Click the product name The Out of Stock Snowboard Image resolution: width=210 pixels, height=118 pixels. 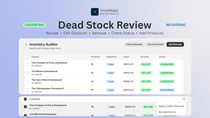[x=47, y=80]
